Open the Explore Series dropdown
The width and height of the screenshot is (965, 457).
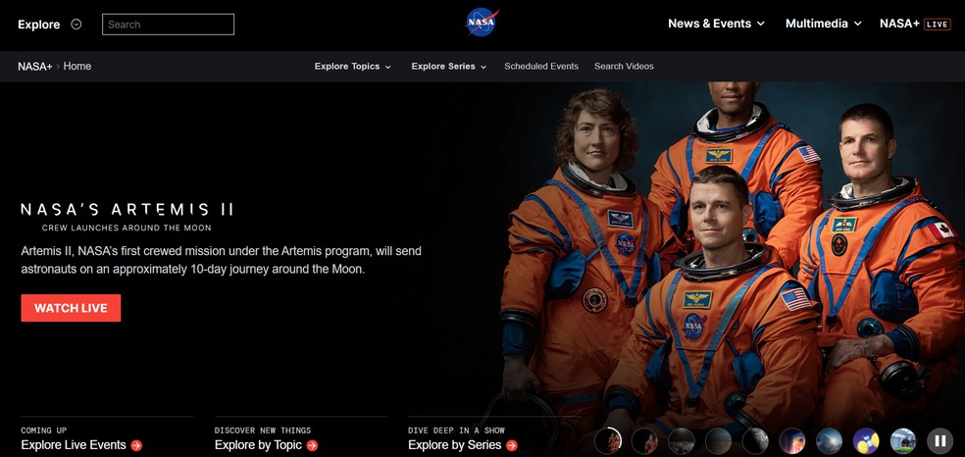click(448, 67)
